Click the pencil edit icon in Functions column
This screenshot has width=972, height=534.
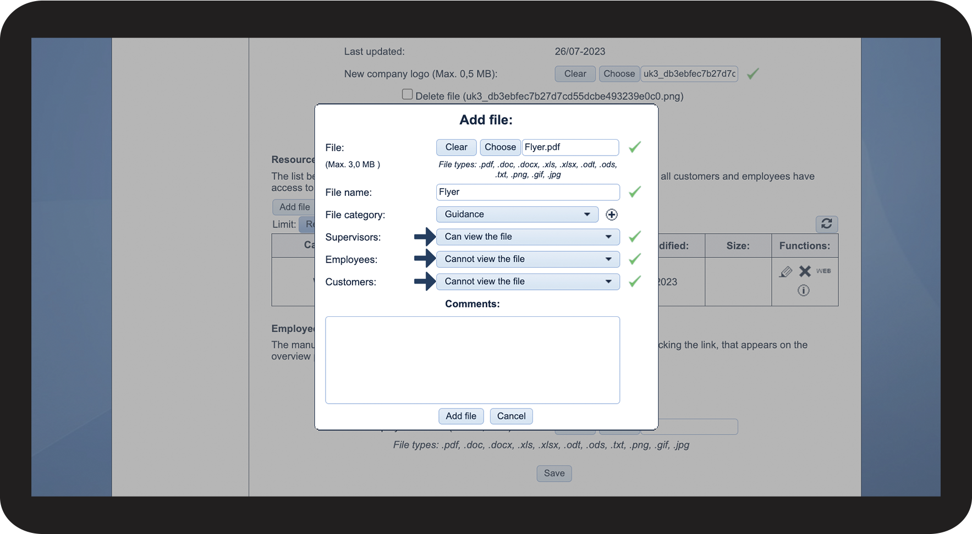coord(786,271)
